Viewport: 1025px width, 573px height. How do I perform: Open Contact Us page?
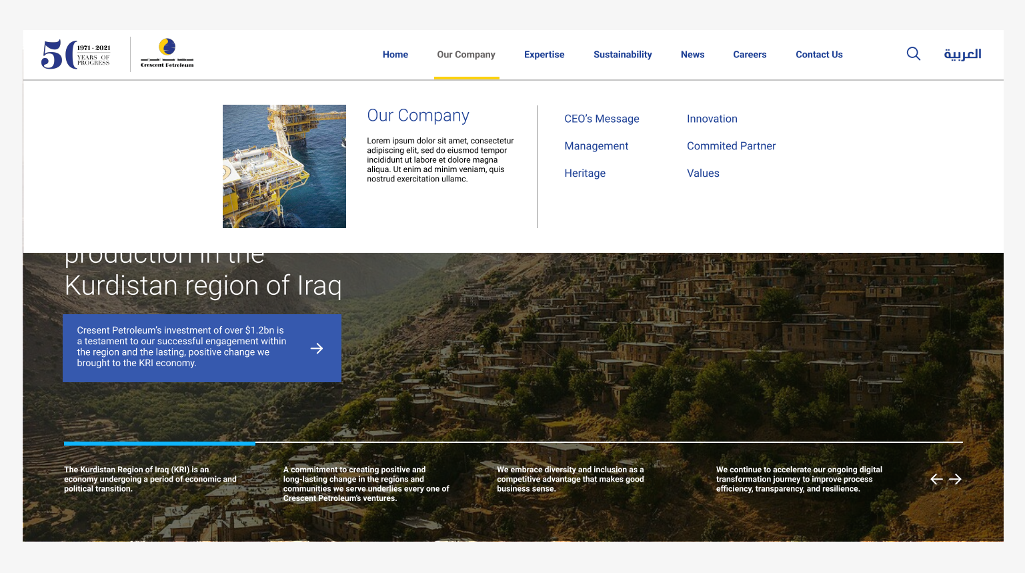pyautogui.click(x=819, y=55)
